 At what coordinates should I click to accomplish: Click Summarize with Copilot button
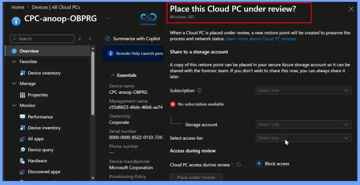click(133, 39)
